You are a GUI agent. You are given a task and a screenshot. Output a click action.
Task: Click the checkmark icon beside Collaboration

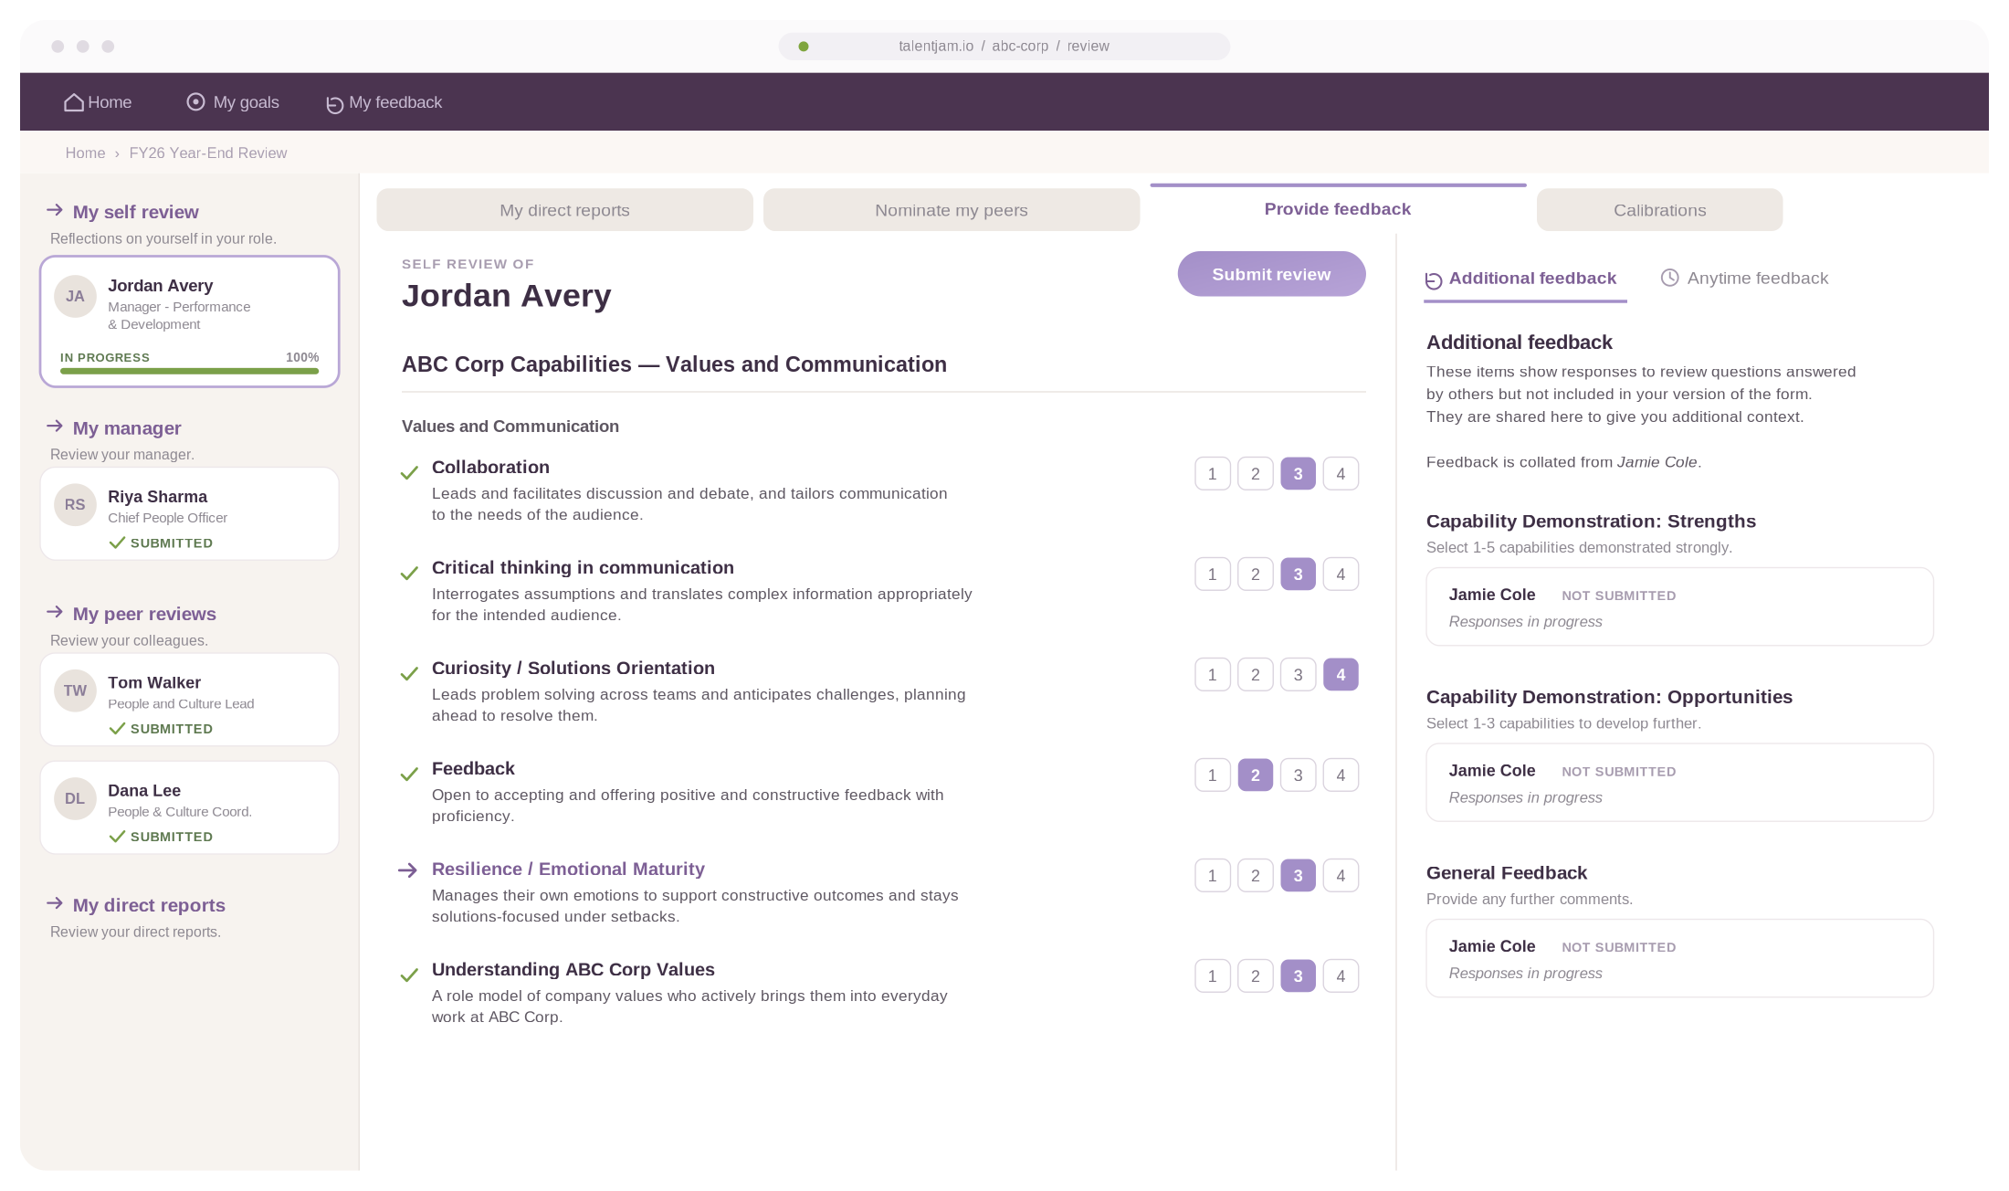[x=409, y=473]
